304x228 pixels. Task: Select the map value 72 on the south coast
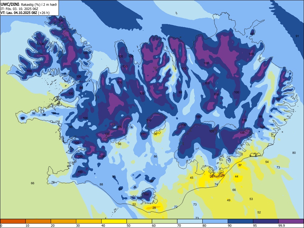[176, 207]
